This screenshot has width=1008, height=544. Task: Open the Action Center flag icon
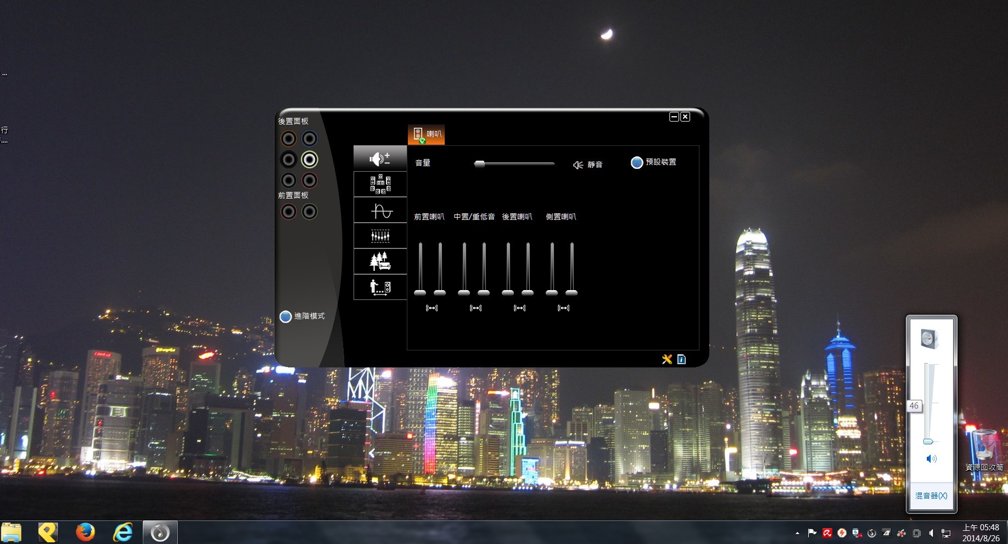pyautogui.click(x=812, y=533)
